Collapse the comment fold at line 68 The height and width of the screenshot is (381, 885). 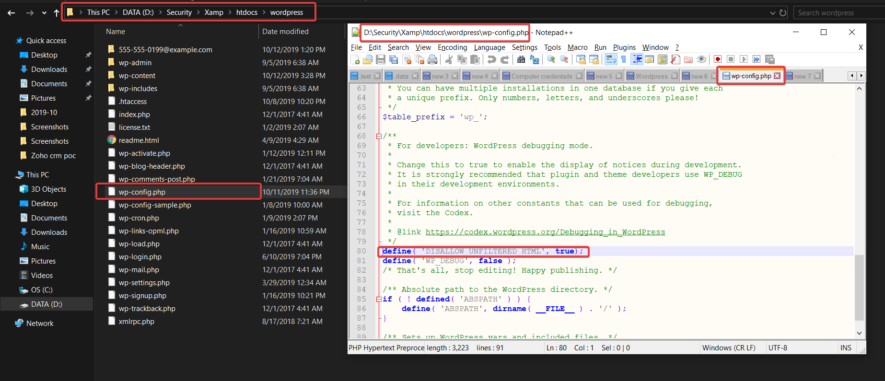[379, 136]
